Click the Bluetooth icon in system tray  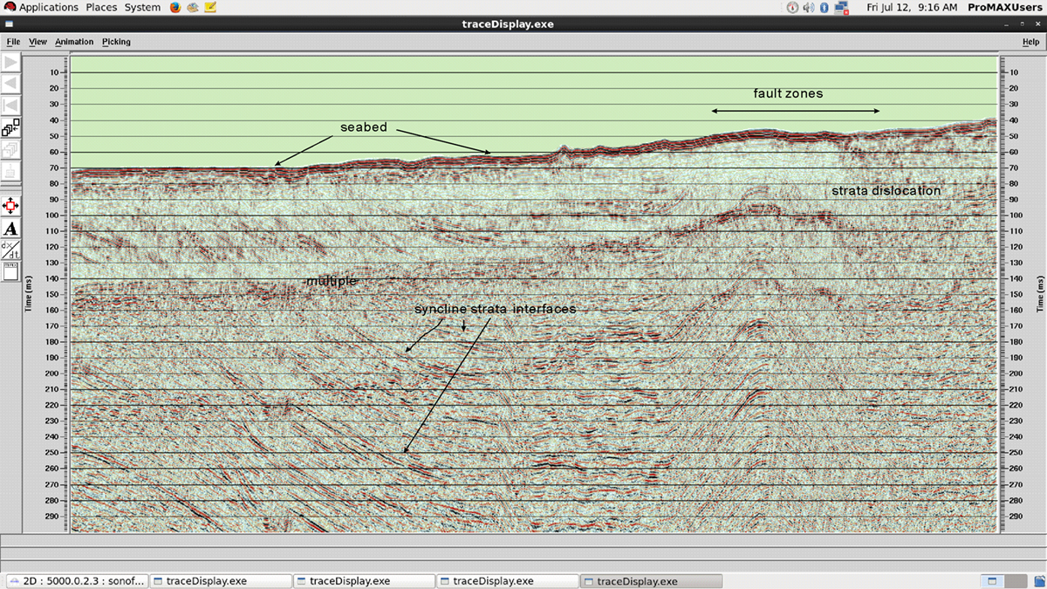[825, 7]
